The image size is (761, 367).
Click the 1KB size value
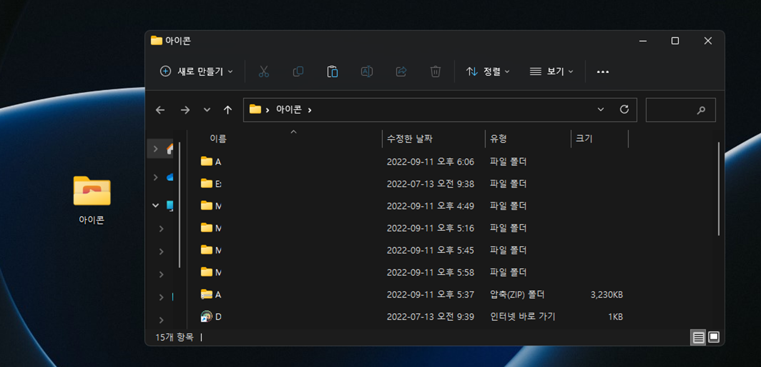tap(615, 317)
